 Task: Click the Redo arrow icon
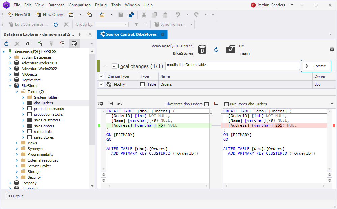click(x=196, y=15)
